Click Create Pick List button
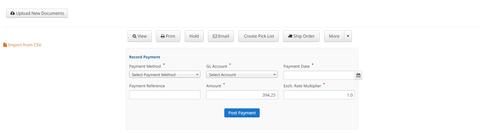Viewport: 484px width, 133px height. tap(258, 36)
